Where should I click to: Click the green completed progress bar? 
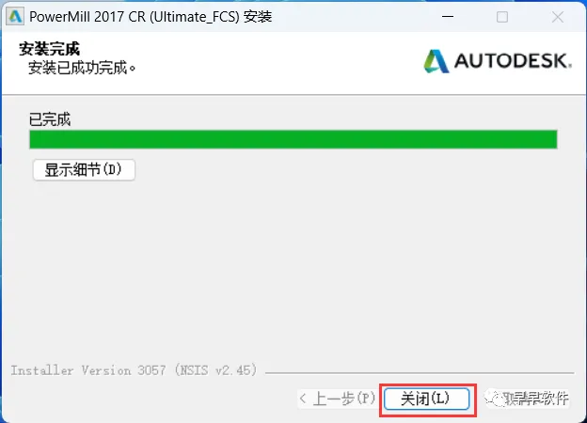293,139
